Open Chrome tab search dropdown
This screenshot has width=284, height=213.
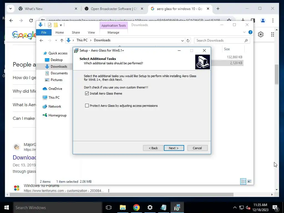(11, 9)
